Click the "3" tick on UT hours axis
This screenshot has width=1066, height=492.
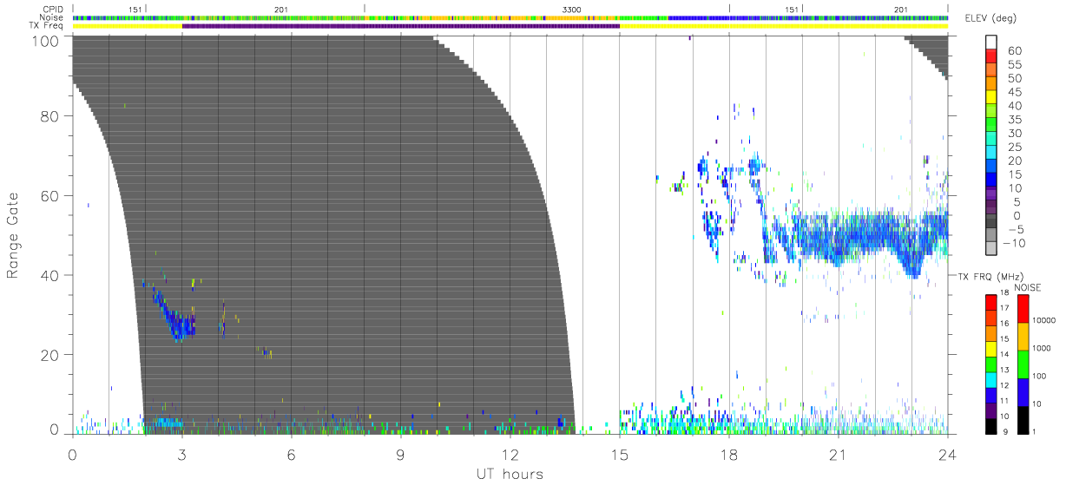pos(182,456)
